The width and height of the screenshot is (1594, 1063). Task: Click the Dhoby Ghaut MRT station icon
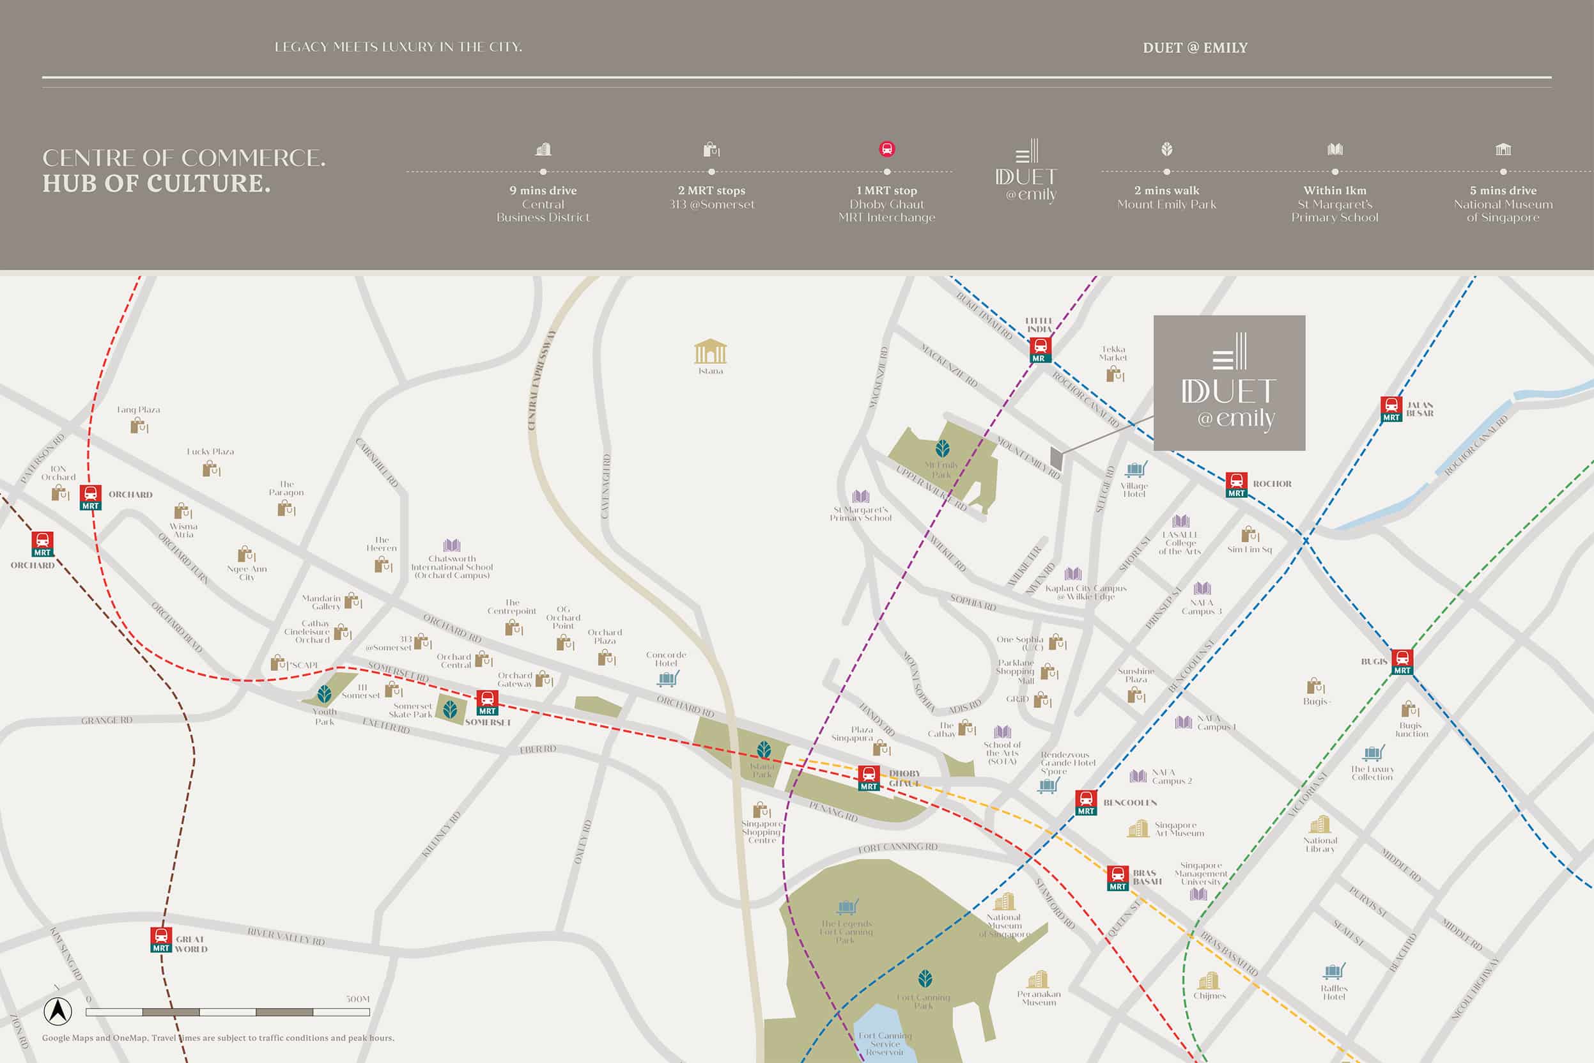click(869, 777)
